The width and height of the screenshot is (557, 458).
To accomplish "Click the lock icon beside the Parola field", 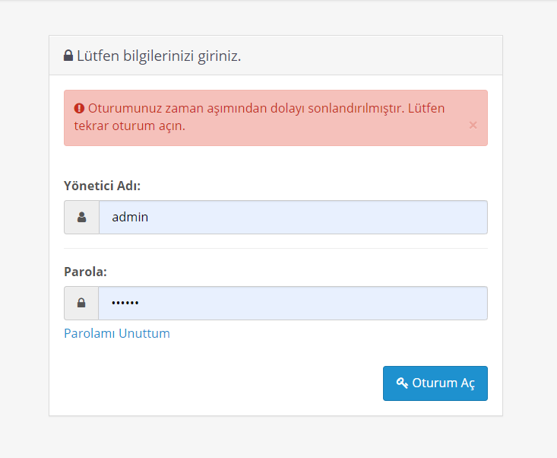I will tap(81, 303).
